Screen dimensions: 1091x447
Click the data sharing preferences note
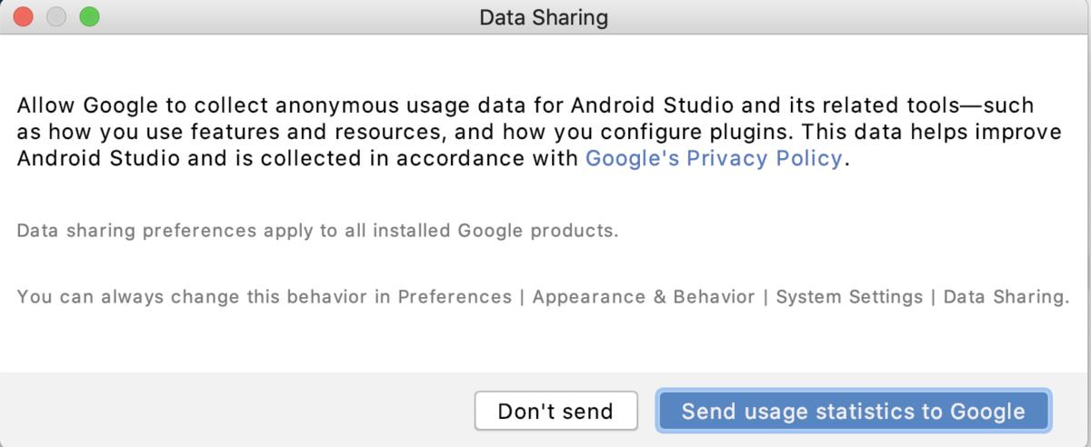pos(317,231)
